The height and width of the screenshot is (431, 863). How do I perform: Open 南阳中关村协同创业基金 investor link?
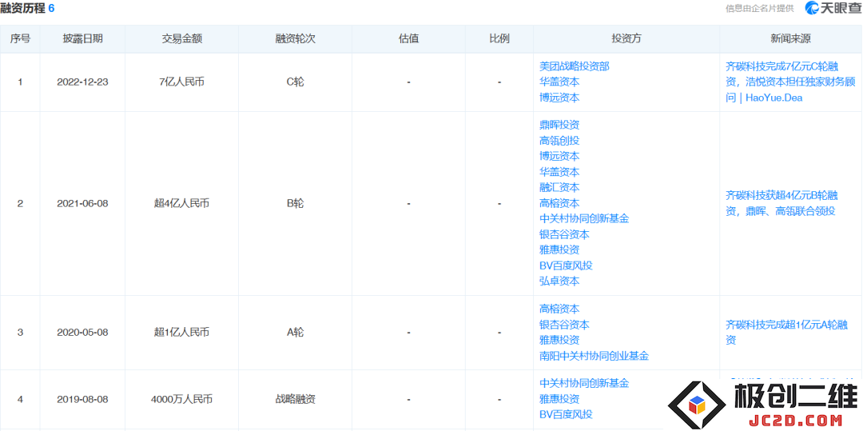tap(594, 356)
